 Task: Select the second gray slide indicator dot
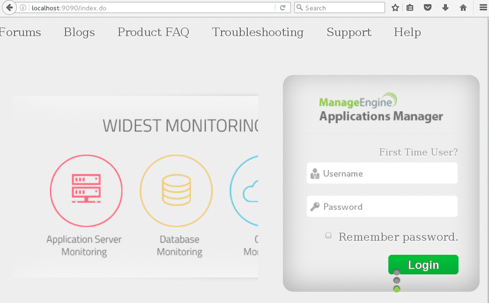[397, 281]
